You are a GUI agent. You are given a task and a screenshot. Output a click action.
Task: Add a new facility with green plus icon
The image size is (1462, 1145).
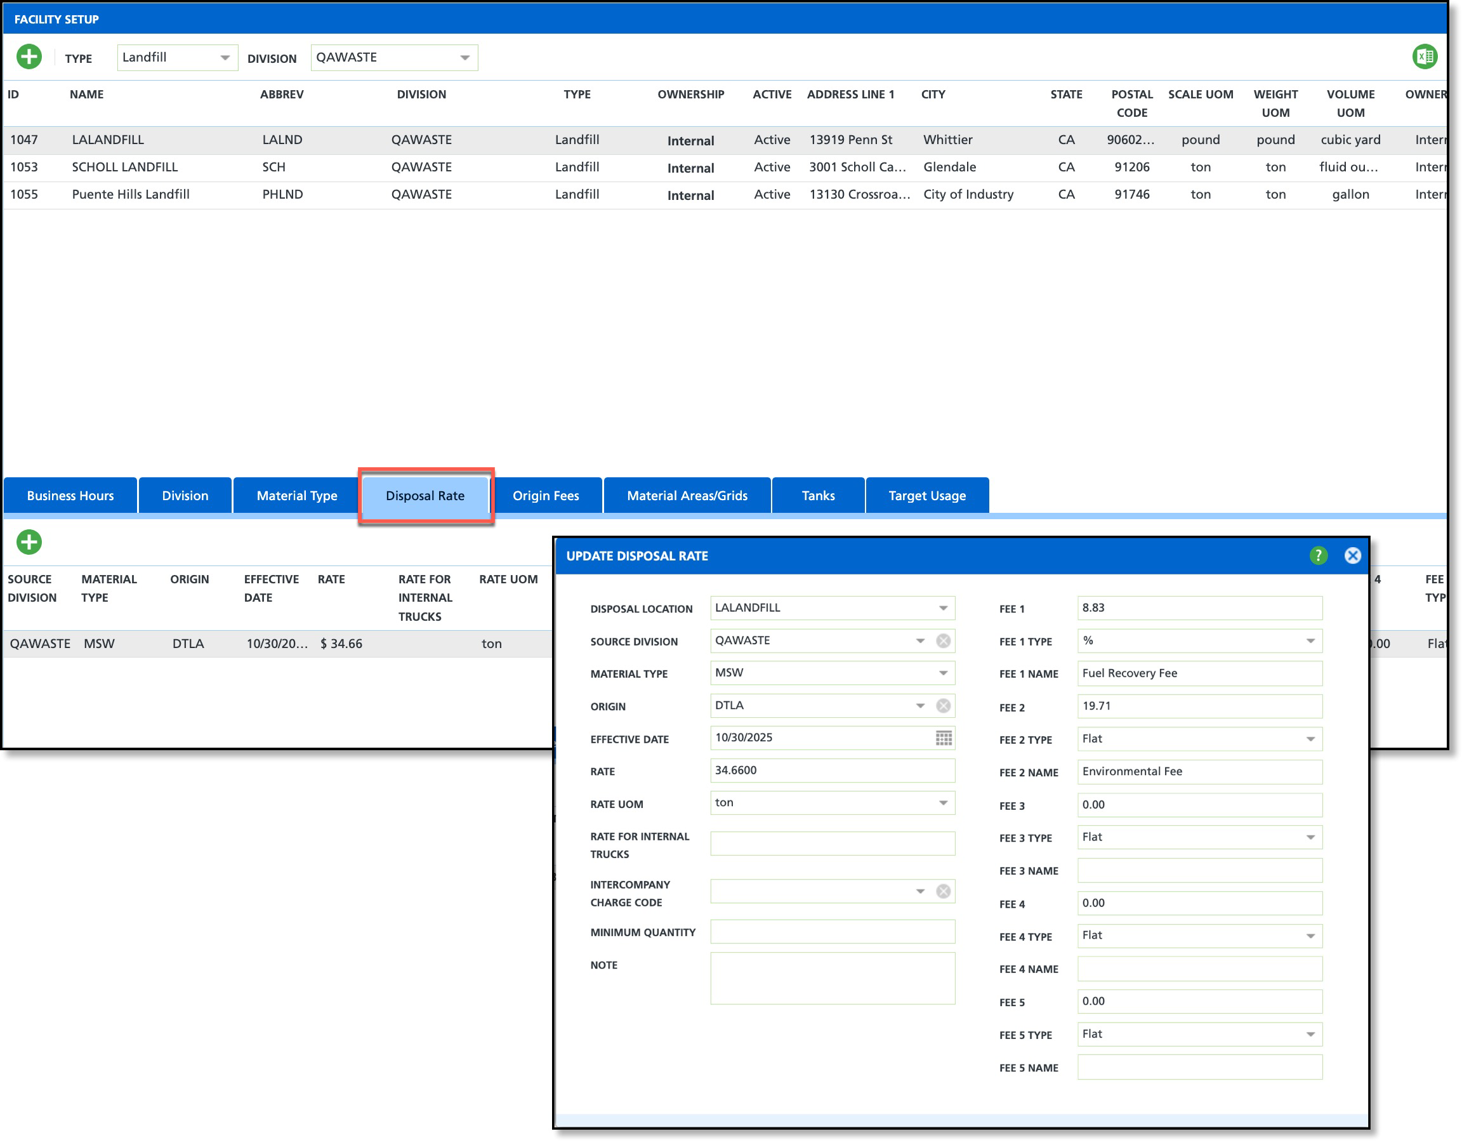[x=29, y=57]
